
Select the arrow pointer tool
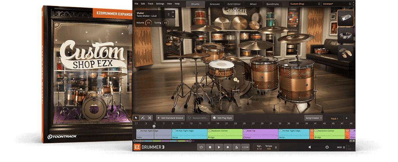pyautogui.click(x=136, y=118)
